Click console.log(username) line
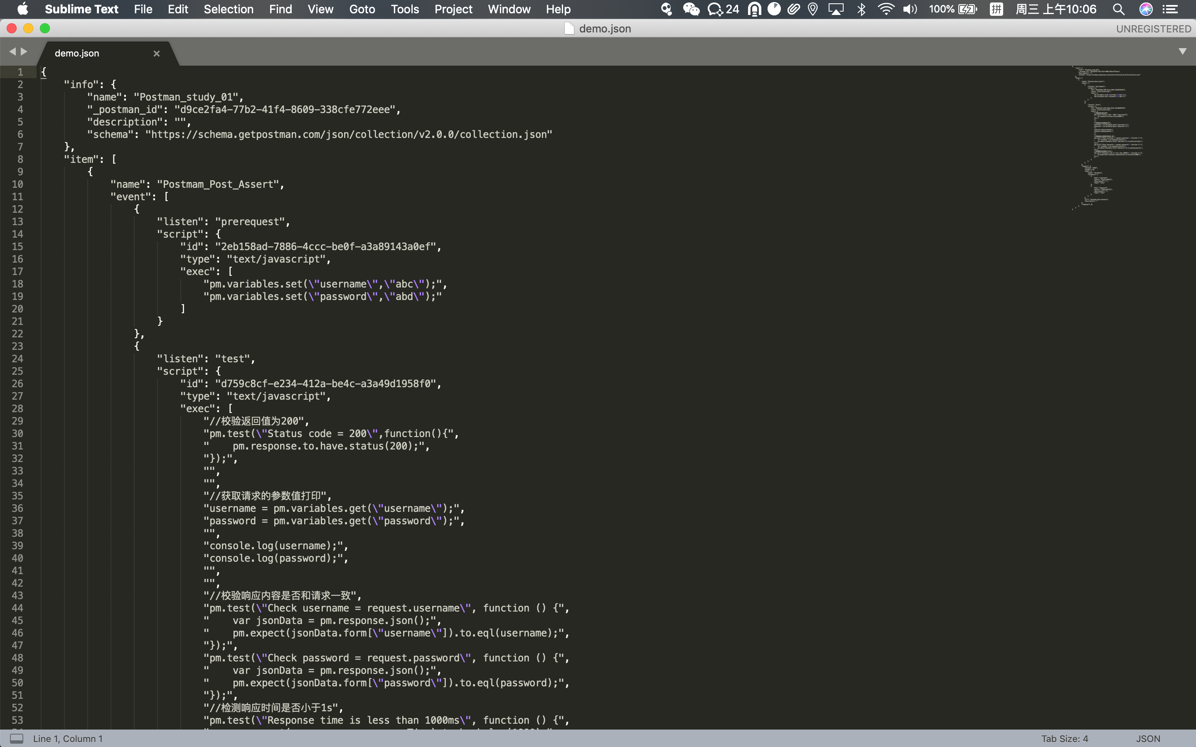The height and width of the screenshot is (747, 1196). 276,546
